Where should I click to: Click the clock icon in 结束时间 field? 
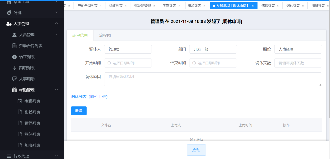[x=194, y=63]
